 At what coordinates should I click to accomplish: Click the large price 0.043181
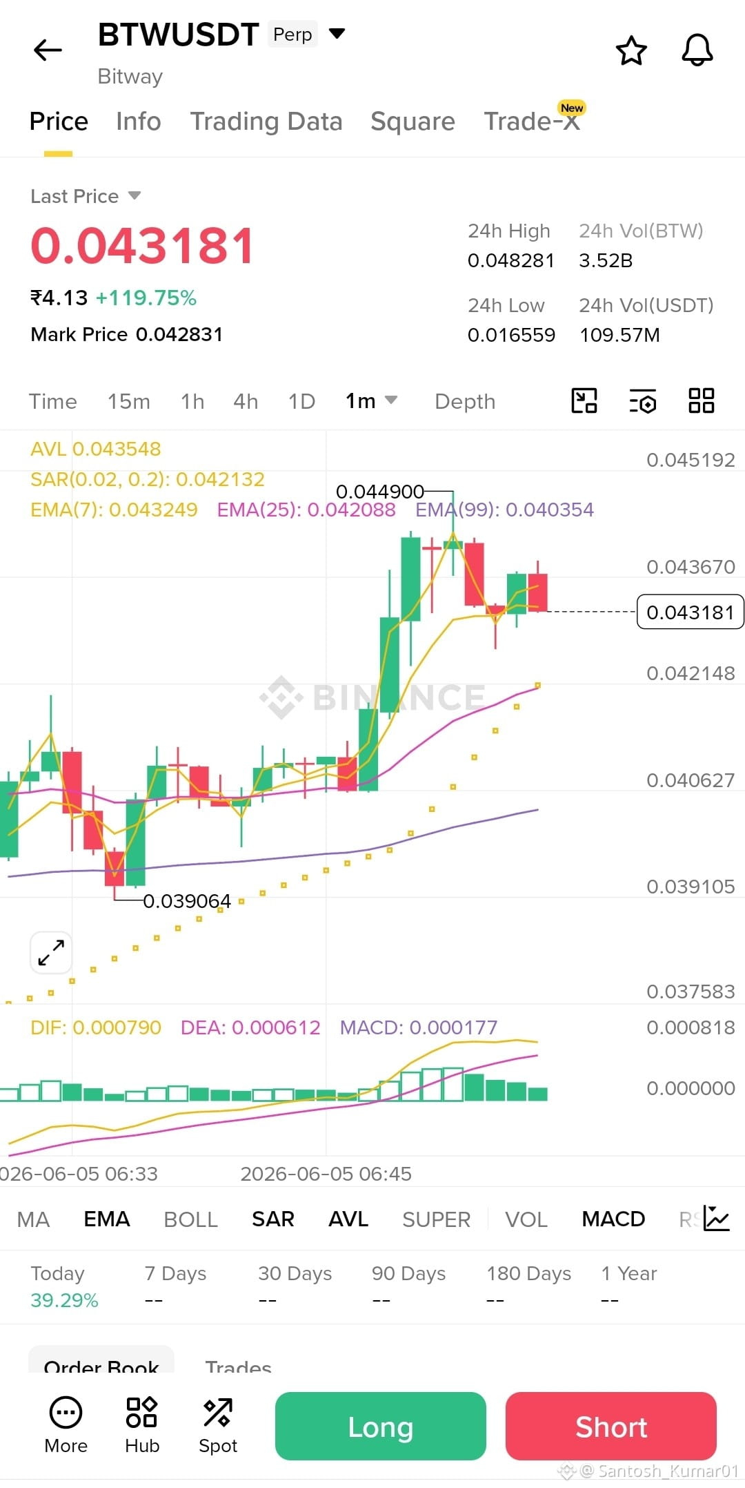pyautogui.click(x=142, y=246)
